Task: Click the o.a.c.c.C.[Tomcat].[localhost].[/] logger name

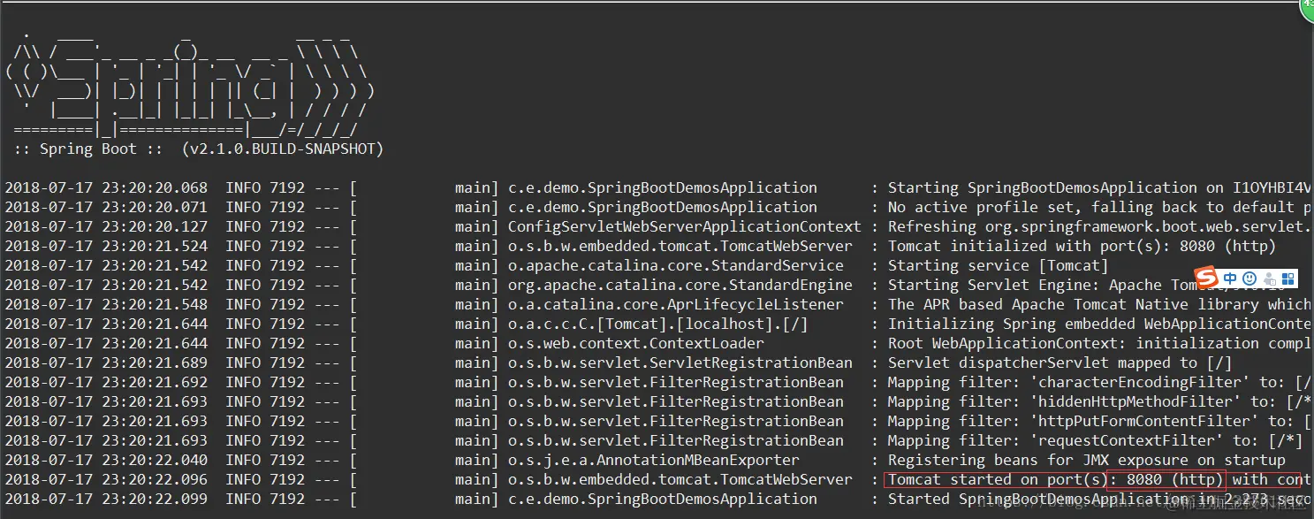Action: [x=657, y=324]
